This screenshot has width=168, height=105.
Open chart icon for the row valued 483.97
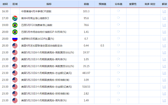tap(164, 73)
